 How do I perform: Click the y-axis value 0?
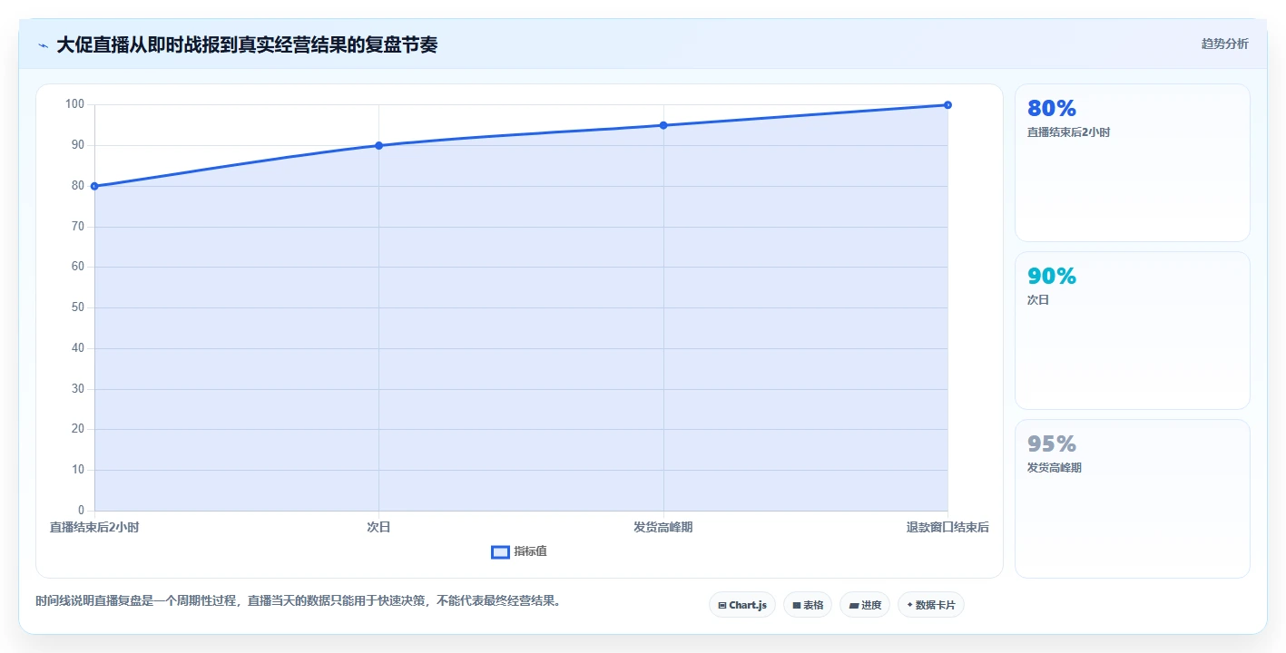pyautogui.click(x=81, y=511)
